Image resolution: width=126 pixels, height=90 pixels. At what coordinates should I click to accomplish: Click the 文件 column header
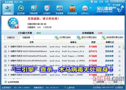point(32,42)
